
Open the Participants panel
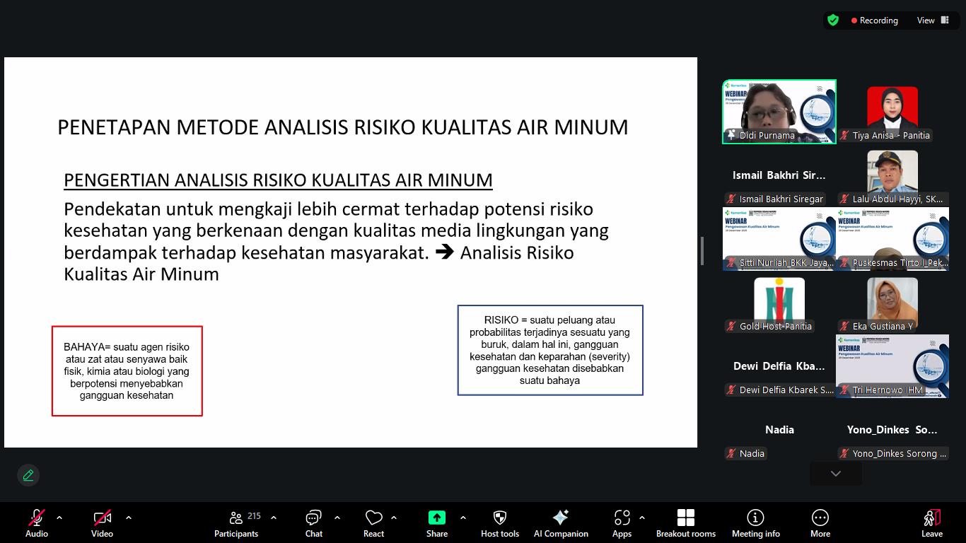[x=236, y=523]
